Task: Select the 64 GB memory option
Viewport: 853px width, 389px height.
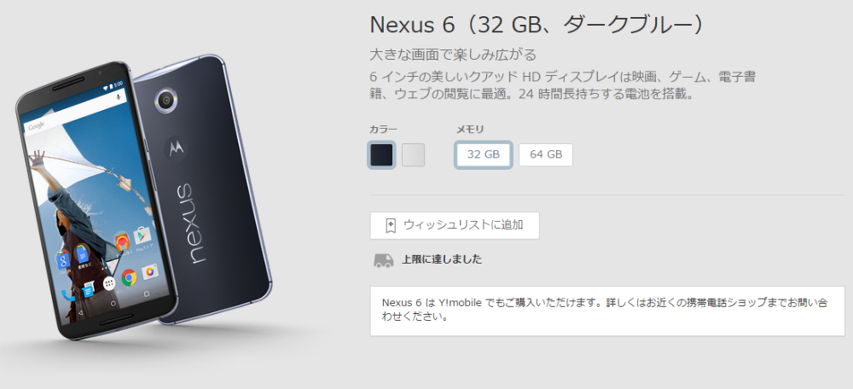Action: point(546,154)
